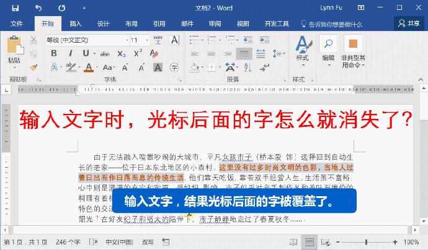Click the shrink font size icon
428x250 pixels.
141,67
